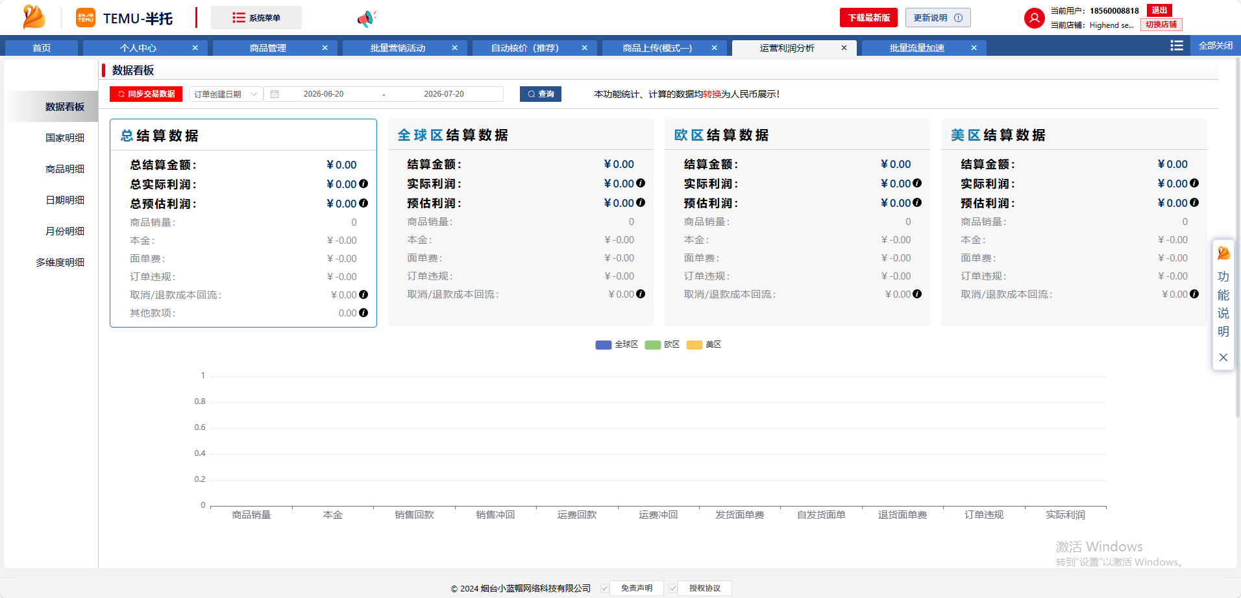Select the 总结算数据 card
The height and width of the screenshot is (598, 1241).
pyautogui.click(x=243, y=223)
